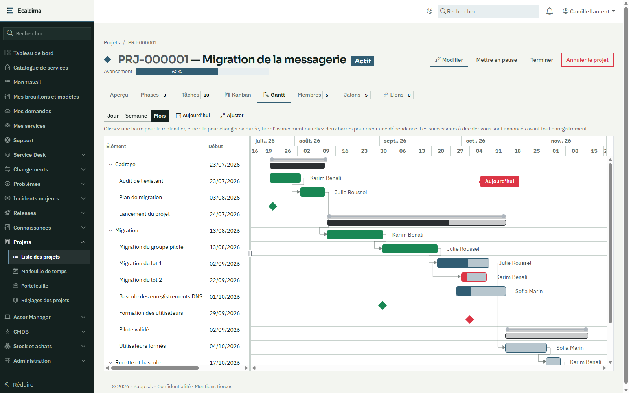
Task: Switch the Gantt scale to Semaine
Action: coord(136,116)
